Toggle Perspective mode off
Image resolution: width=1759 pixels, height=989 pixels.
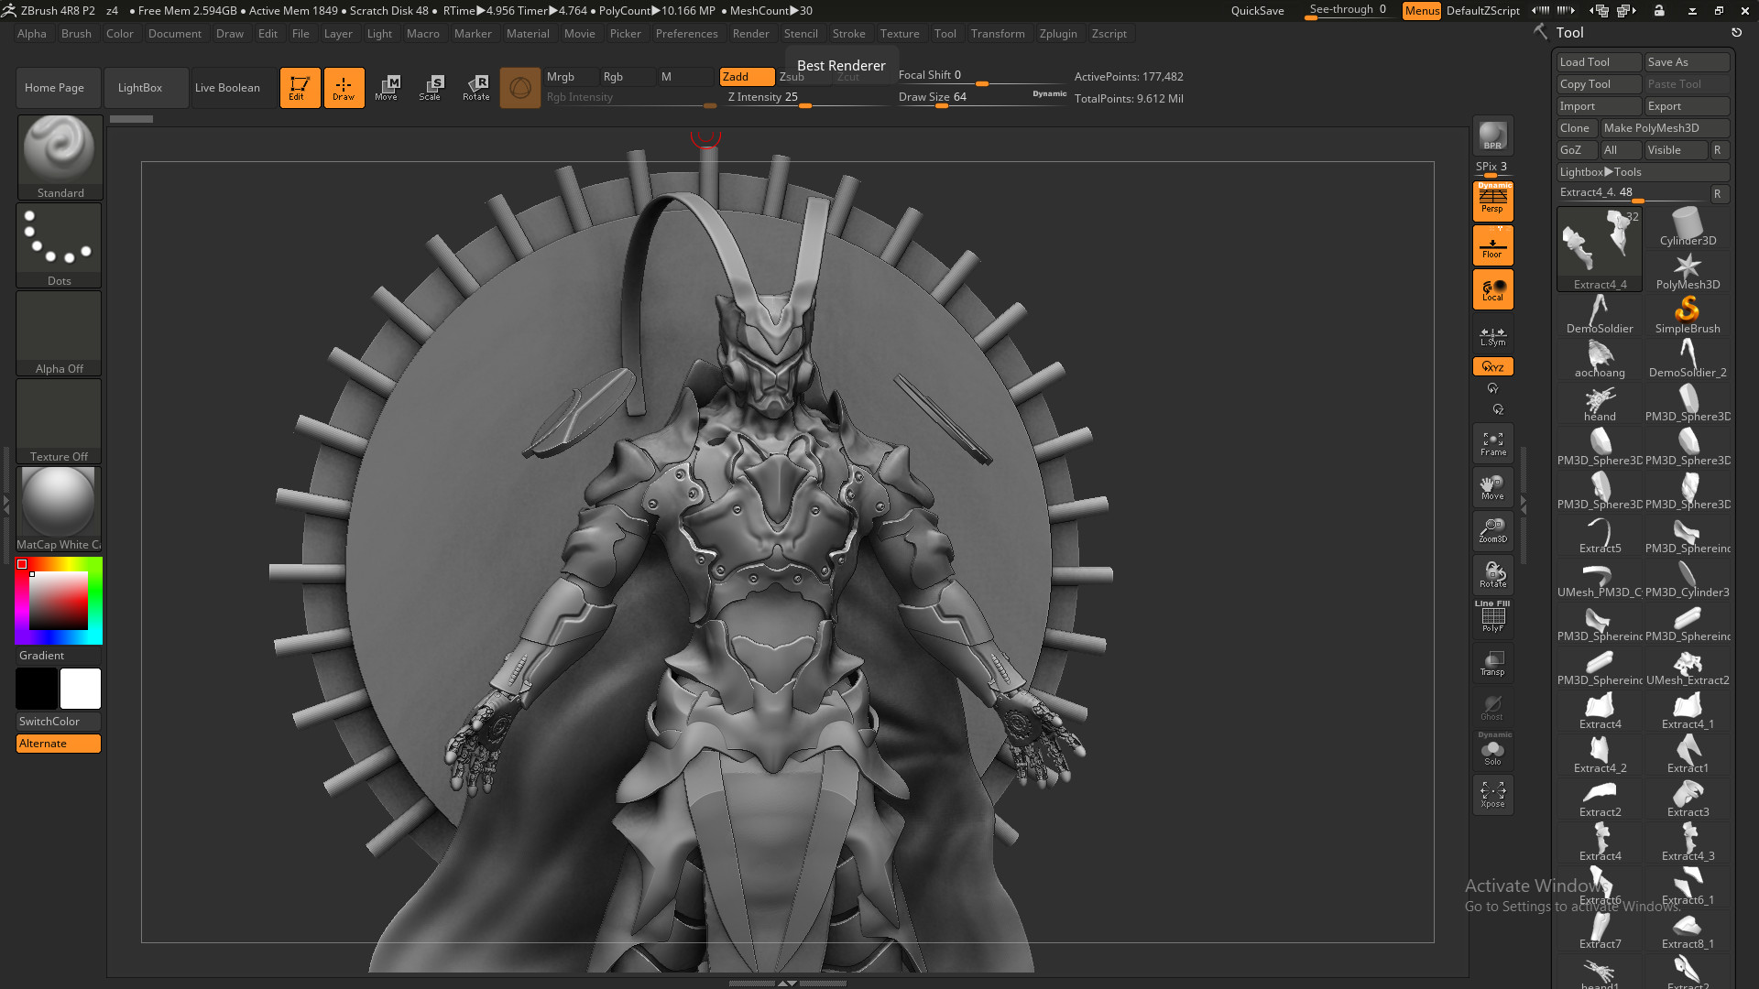pyautogui.click(x=1492, y=201)
